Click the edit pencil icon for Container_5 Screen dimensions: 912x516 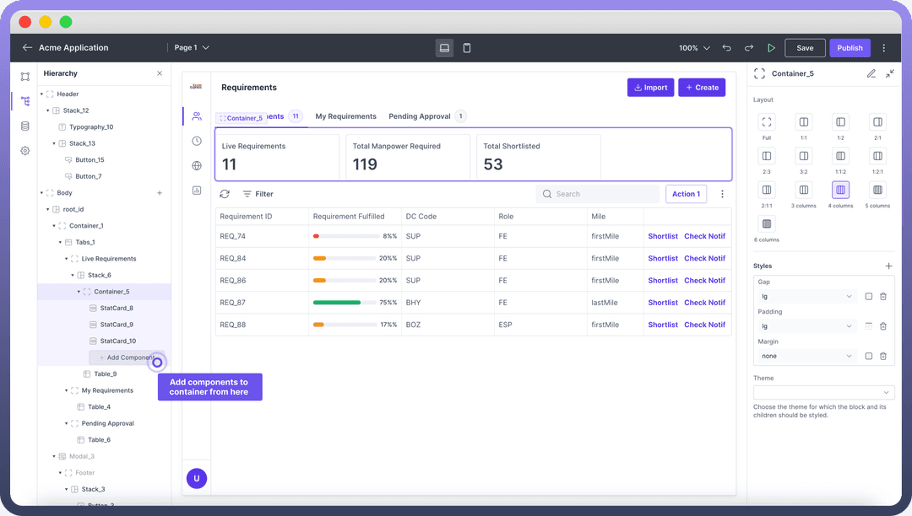(x=871, y=74)
